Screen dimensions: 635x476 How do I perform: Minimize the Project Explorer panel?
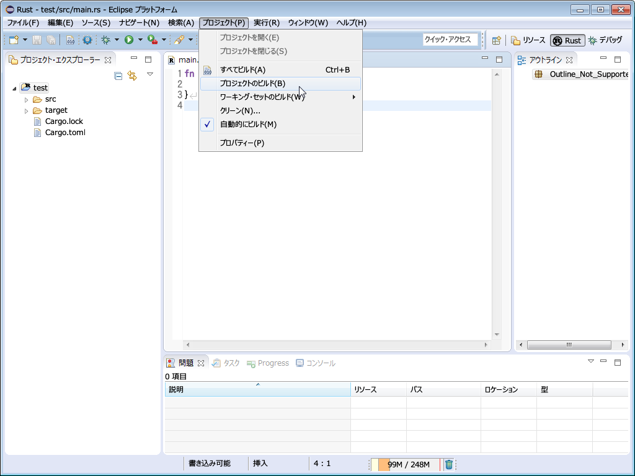tap(134, 58)
